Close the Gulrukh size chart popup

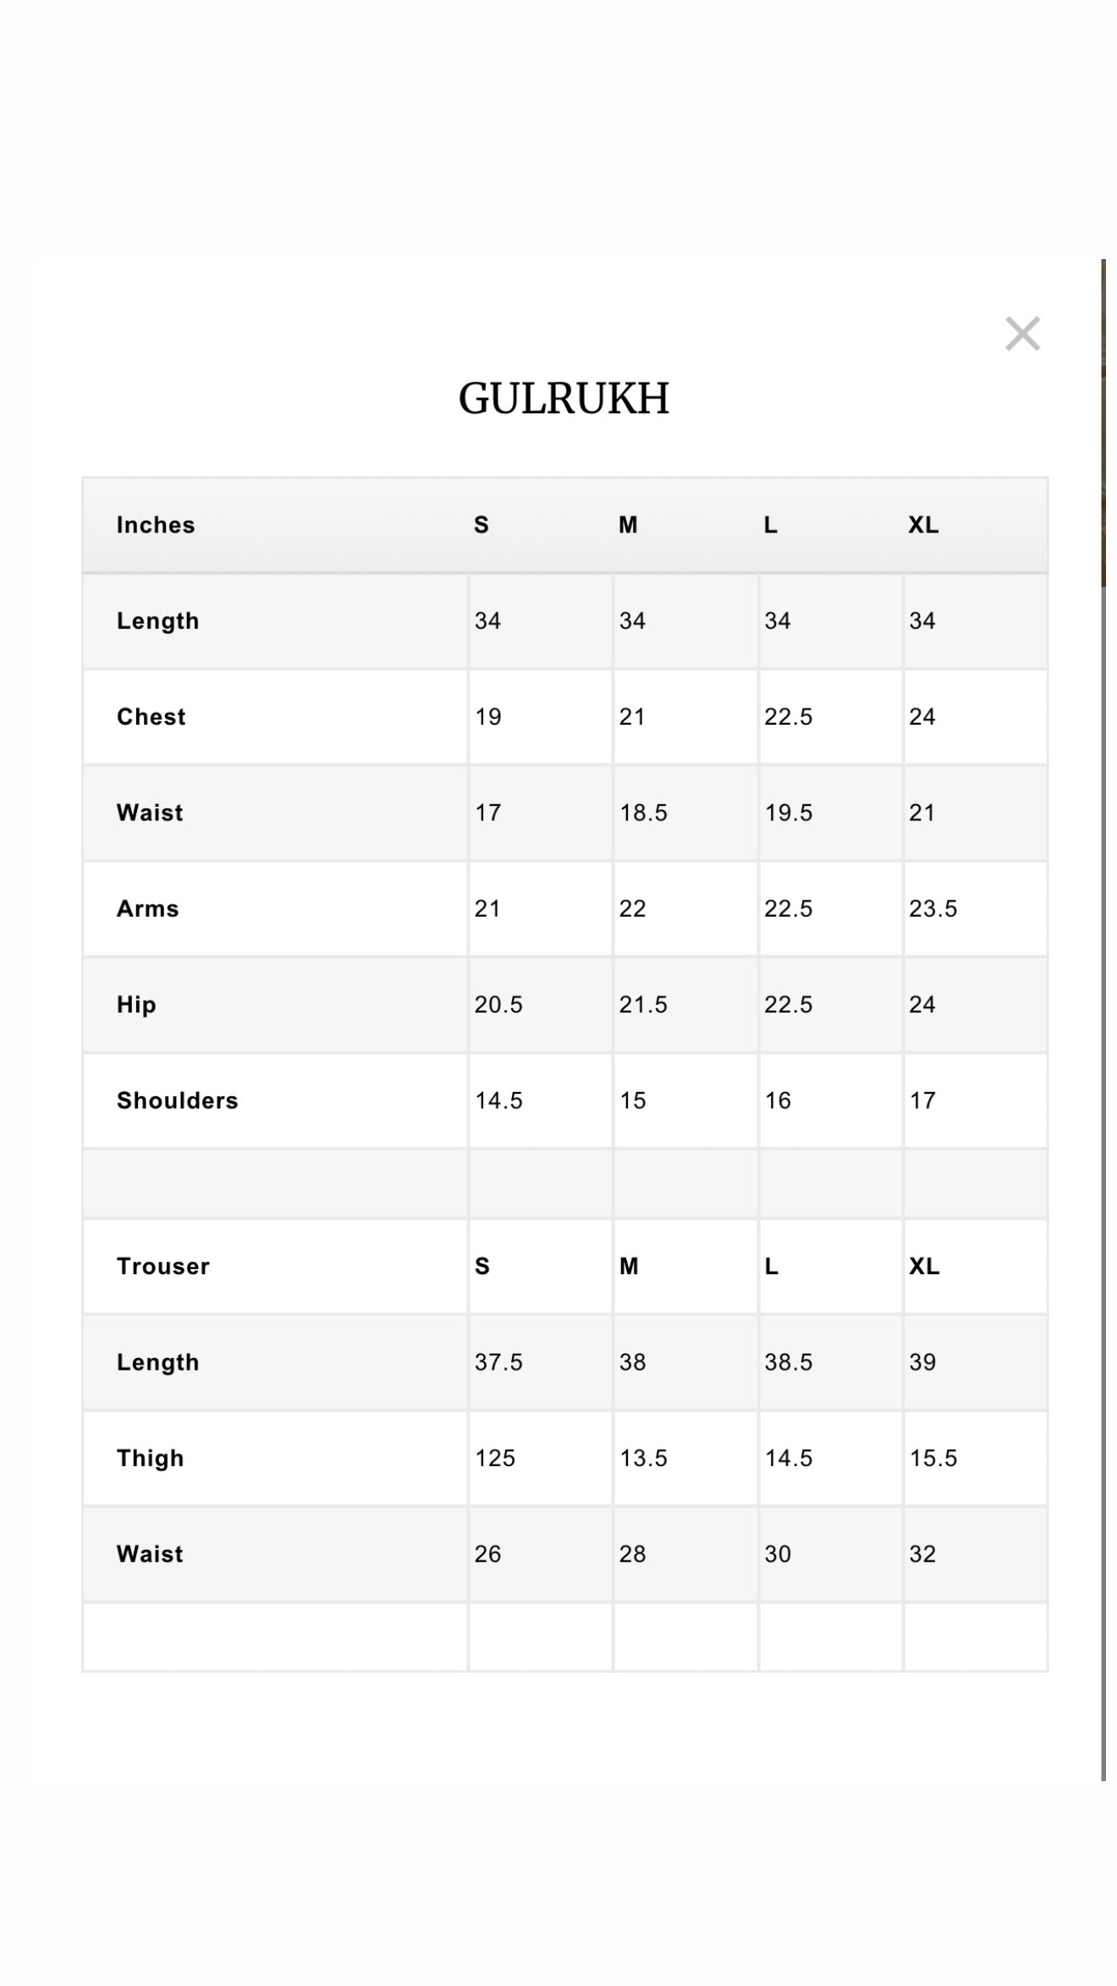(x=1022, y=334)
